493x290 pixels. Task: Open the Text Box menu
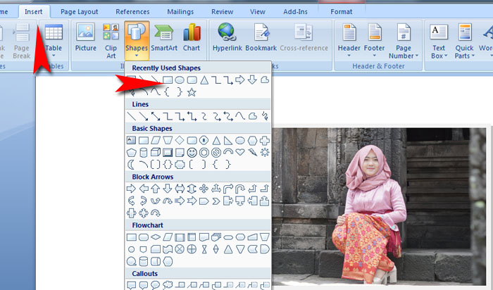[x=439, y=42]
